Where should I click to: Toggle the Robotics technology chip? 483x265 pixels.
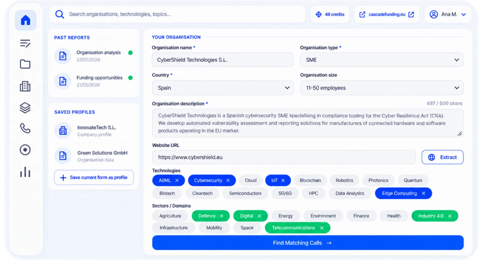[344, 180]
